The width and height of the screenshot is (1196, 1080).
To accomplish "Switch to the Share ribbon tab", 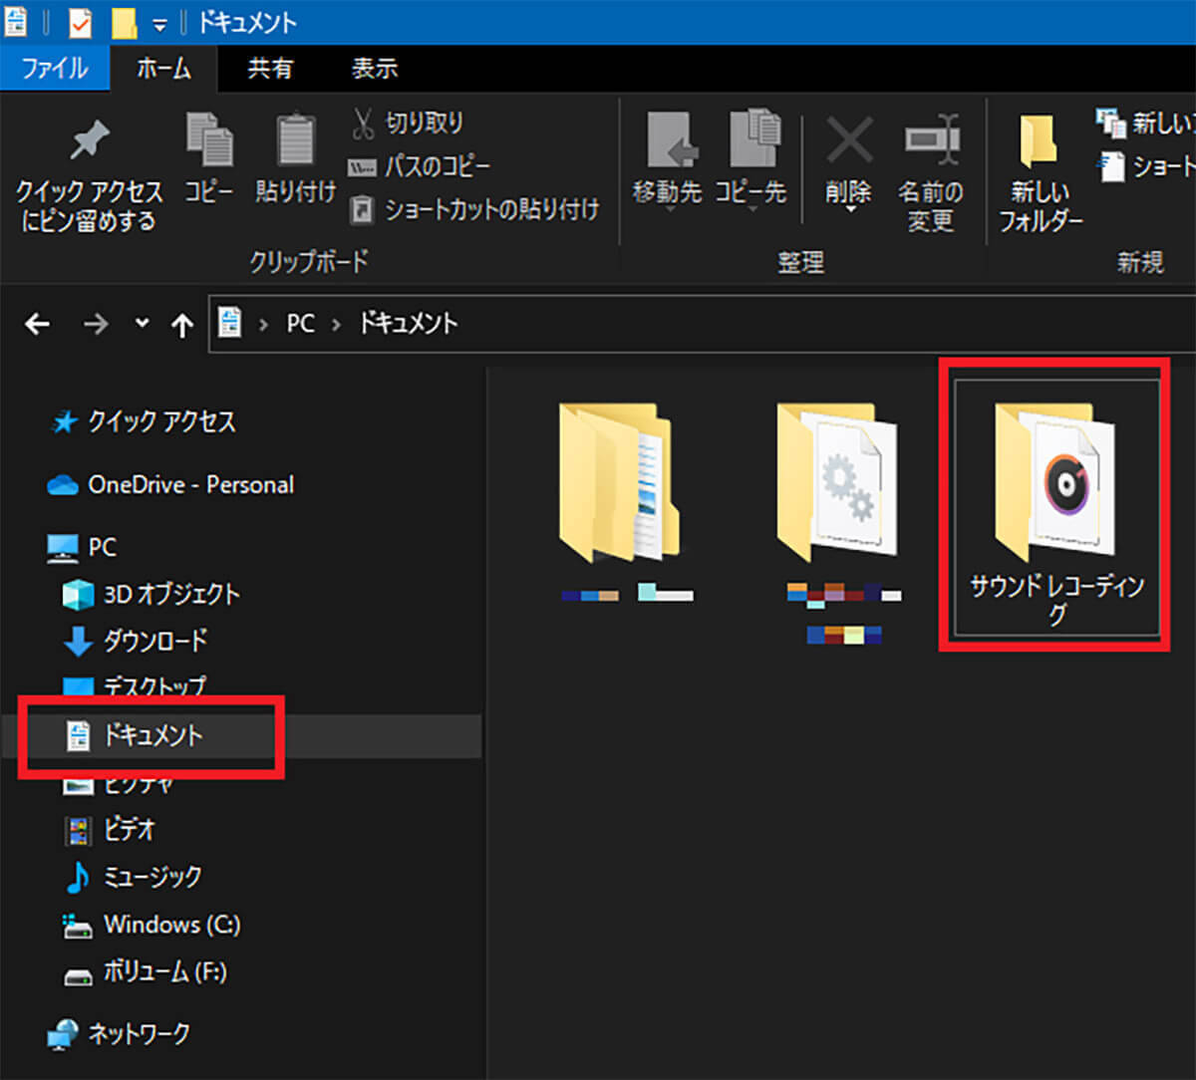I will 270,68.
